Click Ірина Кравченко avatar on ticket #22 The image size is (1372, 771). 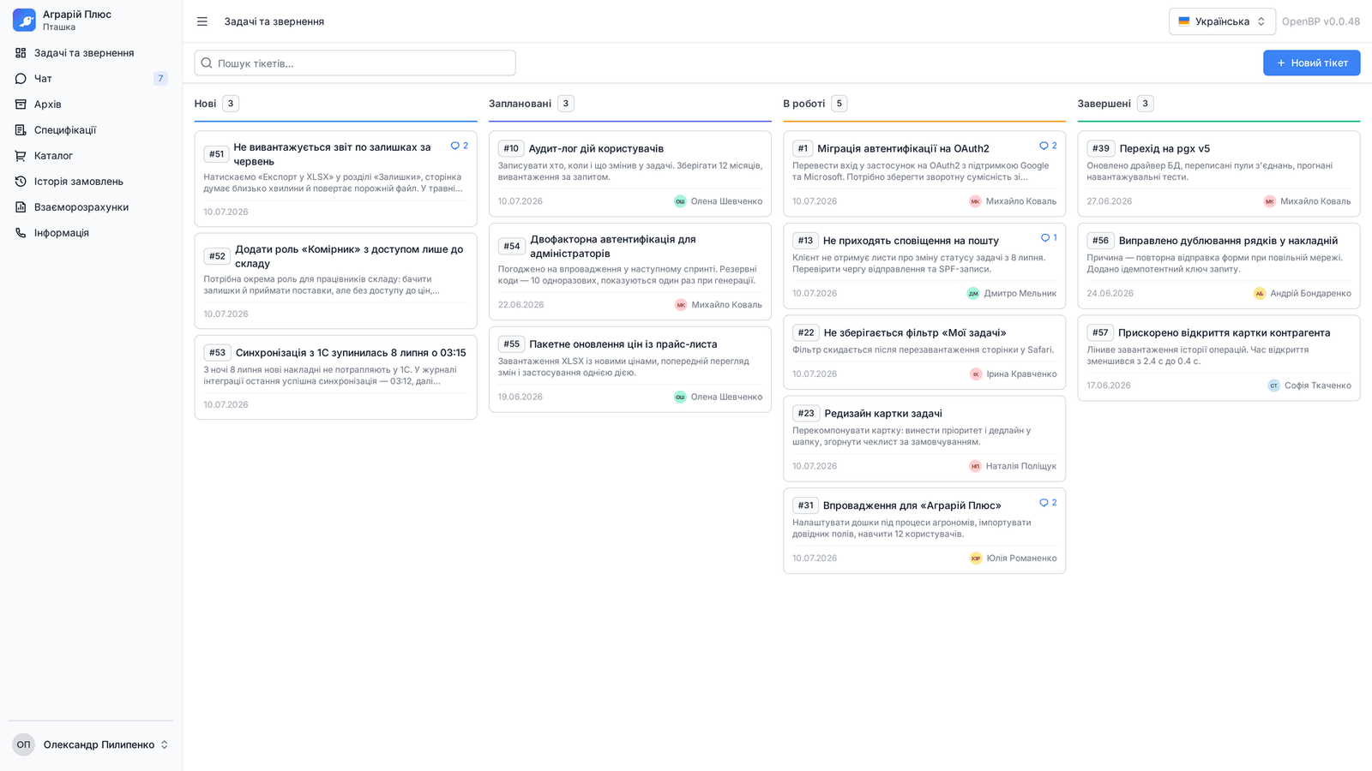tap(976, 374)
